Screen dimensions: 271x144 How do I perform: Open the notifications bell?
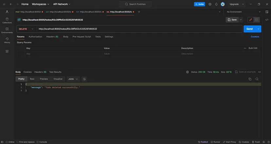[216, 4]
